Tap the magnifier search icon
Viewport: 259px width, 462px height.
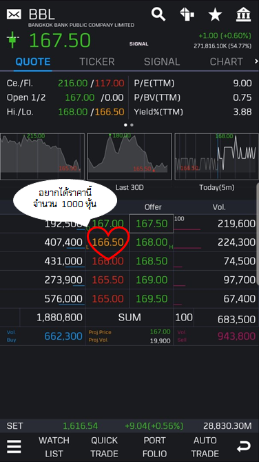158,14
